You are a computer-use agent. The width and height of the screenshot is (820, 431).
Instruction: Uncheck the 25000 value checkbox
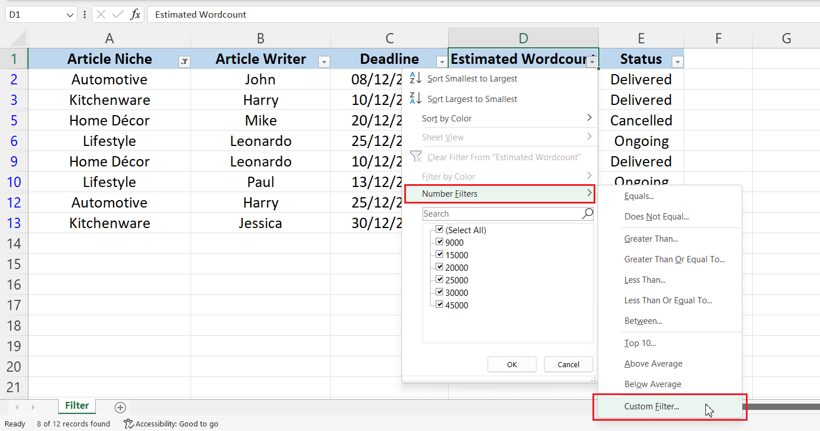tap(440, 279)
